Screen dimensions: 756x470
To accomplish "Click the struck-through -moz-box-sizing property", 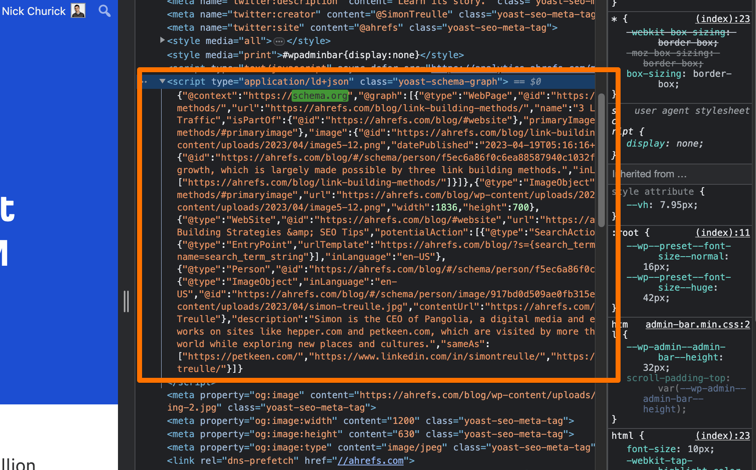I will coord(673,53).
